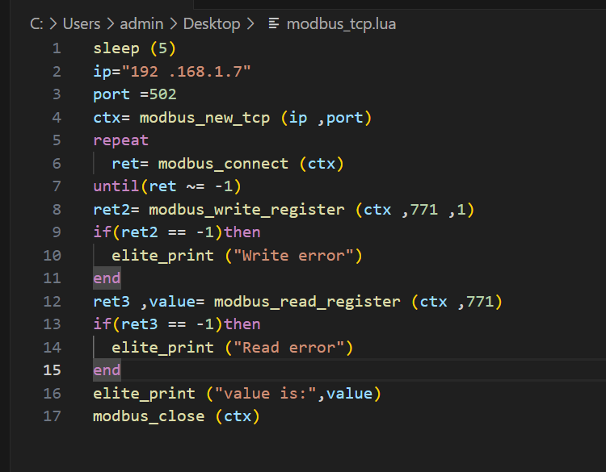Click line number 1 in the gutter

57,48
